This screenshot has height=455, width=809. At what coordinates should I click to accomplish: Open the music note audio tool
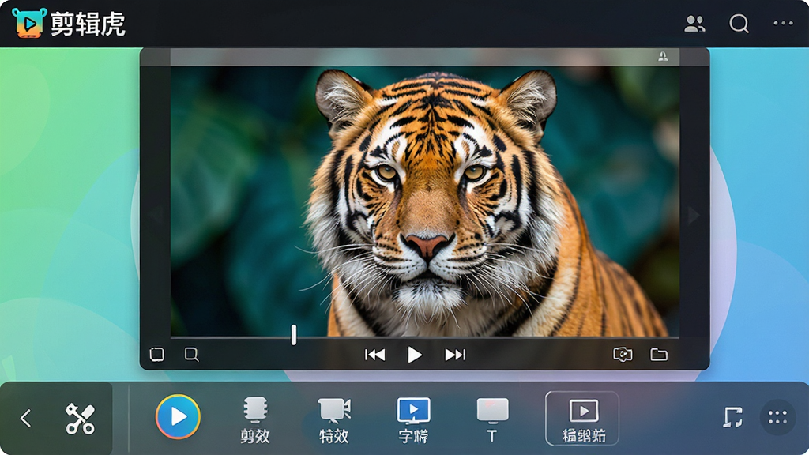(x=732, y=417)
